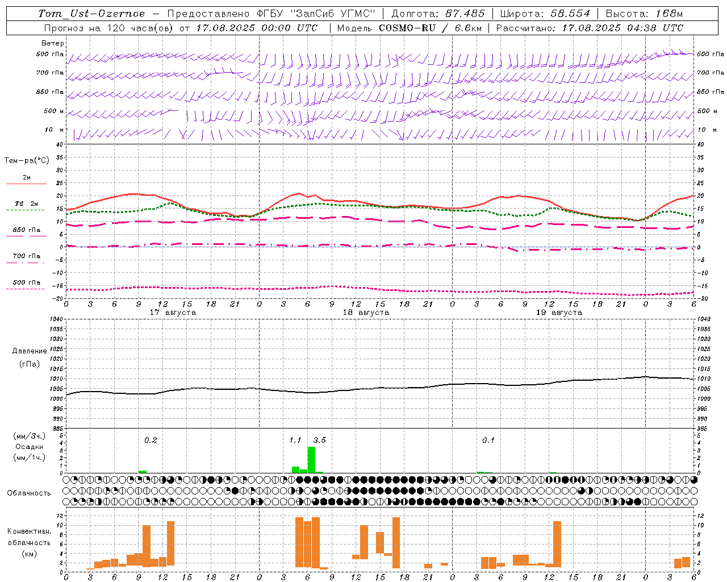Click the 850 гПа temperature legend entry

tap(27, 230)
